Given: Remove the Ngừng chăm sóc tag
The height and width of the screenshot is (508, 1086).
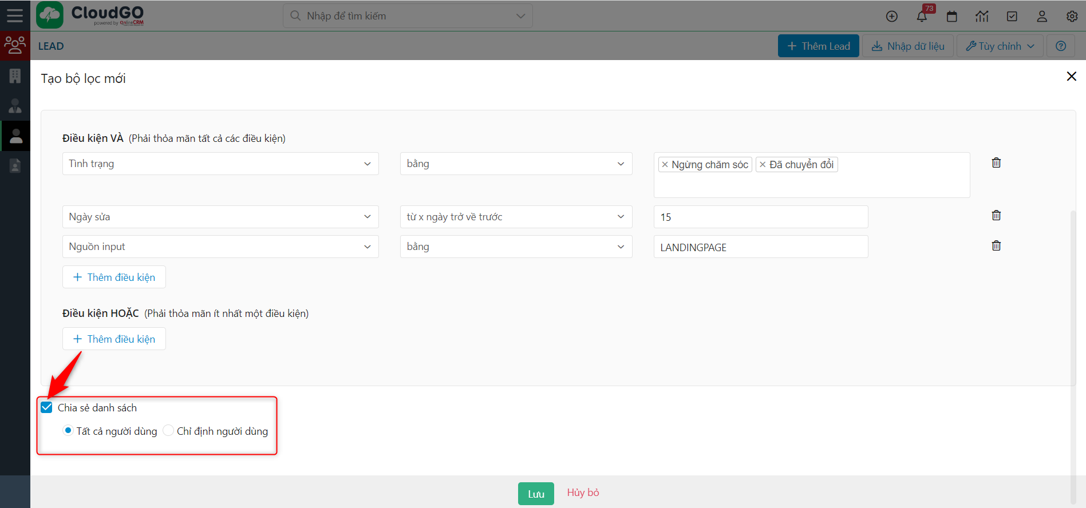Looking at the screenshot, I should pyautogui.click(x=665, y=165).
